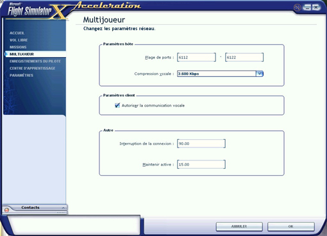Click the Flight Simulator X logo

[x=37, y=11]
